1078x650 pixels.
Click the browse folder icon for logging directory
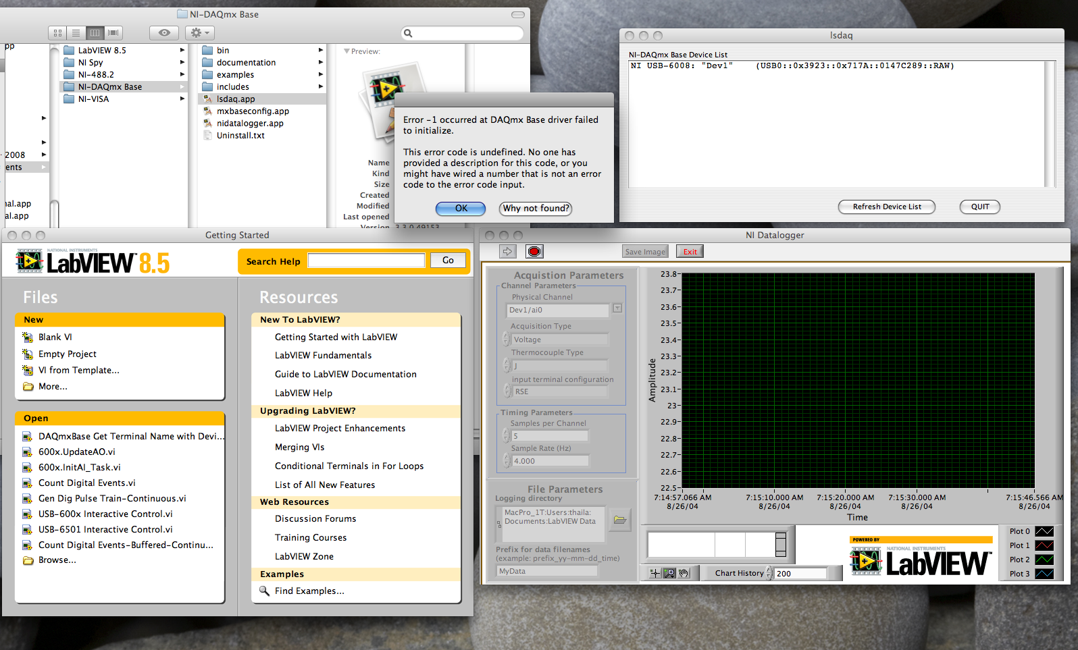[x=620, y=520]
